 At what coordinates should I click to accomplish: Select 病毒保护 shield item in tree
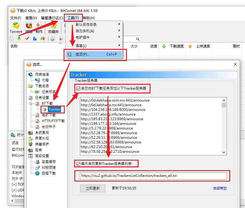point(42,144)
